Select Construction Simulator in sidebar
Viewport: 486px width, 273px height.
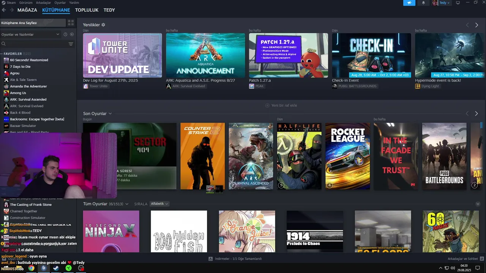tap(27, 218)
